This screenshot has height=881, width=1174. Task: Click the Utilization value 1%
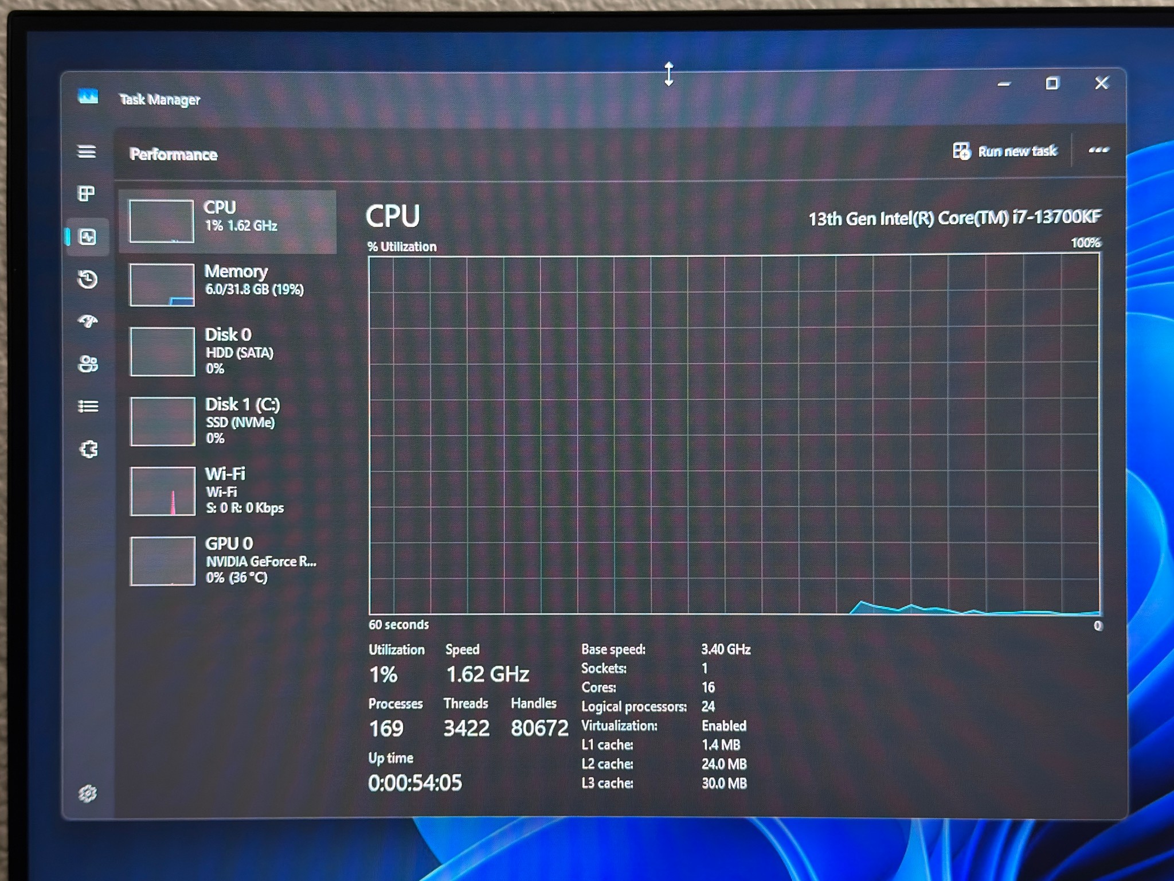(383, 675)
